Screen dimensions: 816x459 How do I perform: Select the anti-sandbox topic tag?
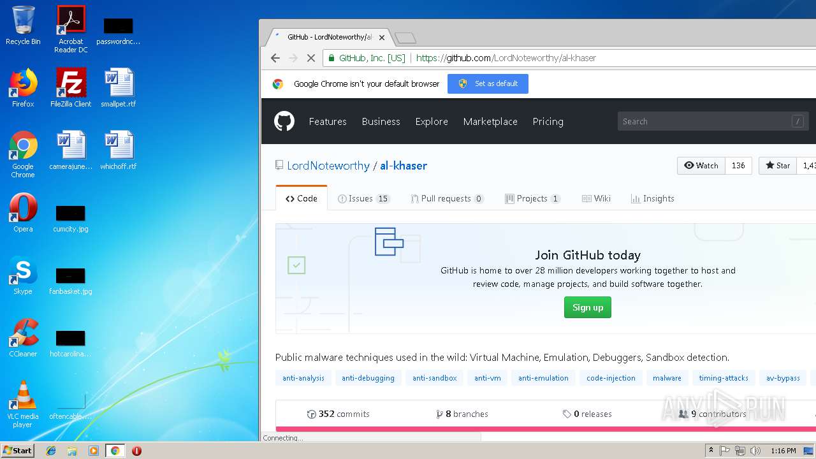pos(434,378)
